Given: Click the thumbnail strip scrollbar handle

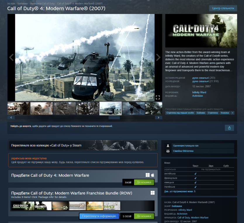Looking at the screenshot, I should pos(114,118).
